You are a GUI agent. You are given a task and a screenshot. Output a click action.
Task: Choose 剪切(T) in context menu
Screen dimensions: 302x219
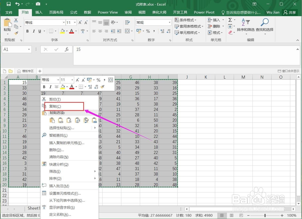pos(70,99)
